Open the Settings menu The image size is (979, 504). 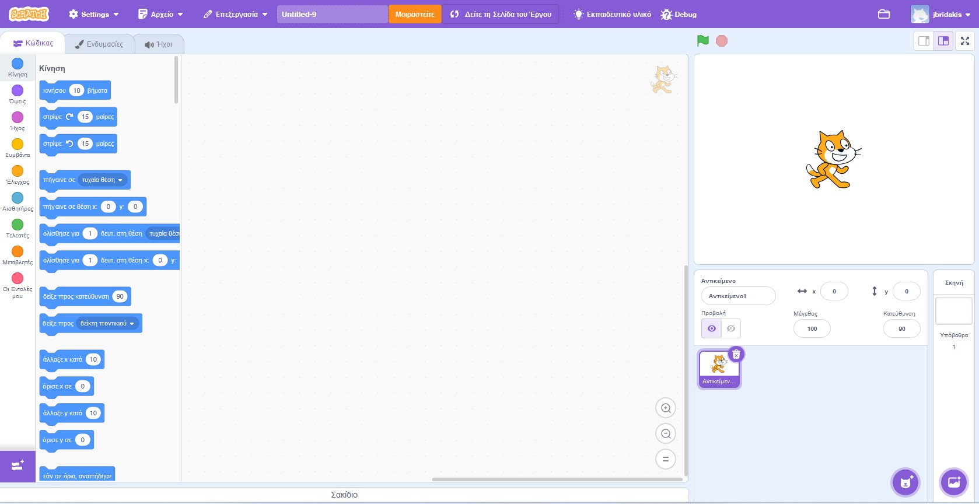[x=94, y=14]
